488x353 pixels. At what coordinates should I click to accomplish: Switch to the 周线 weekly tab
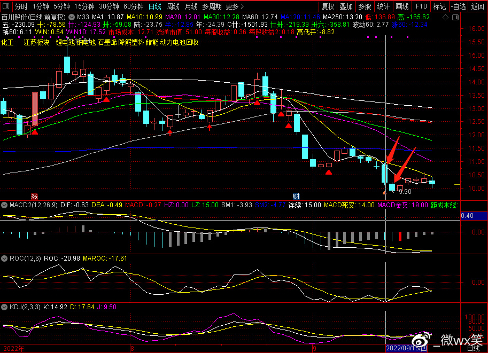(173, 7)
